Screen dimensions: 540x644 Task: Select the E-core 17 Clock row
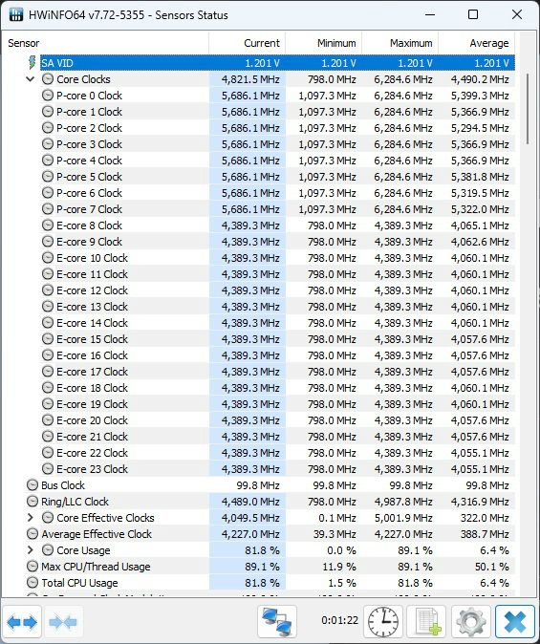click(277, 372)
